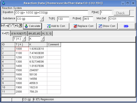Viewport: 137px width, 103px height.
Task: Select the K column header
Action: click(x=38, y=45)
